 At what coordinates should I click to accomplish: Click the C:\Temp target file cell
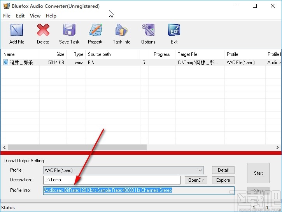coord(198,63)
